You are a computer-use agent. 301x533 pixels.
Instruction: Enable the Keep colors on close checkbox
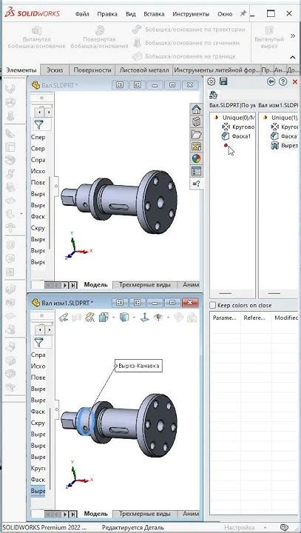[x=213, y=305]
